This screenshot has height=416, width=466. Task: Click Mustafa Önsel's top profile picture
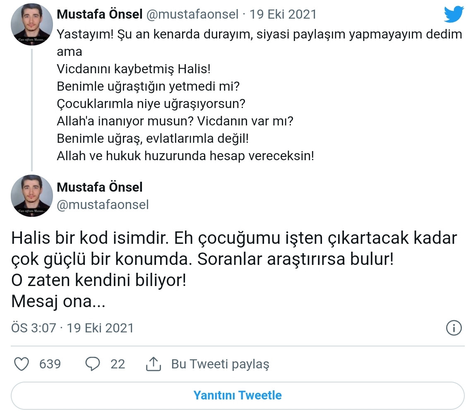coord(31,24)
